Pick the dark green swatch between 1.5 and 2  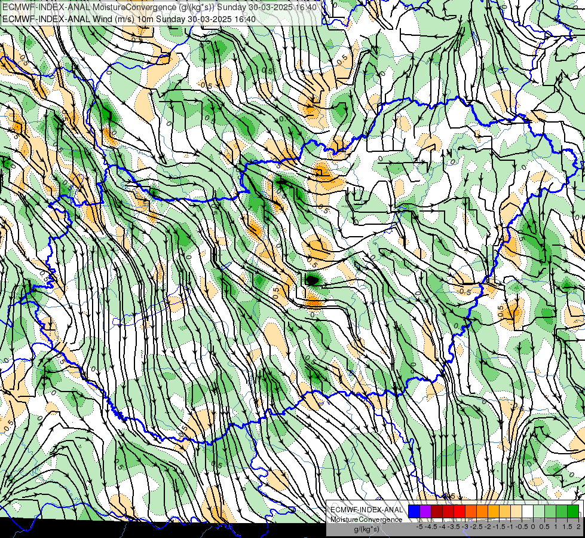pos(573,511)
